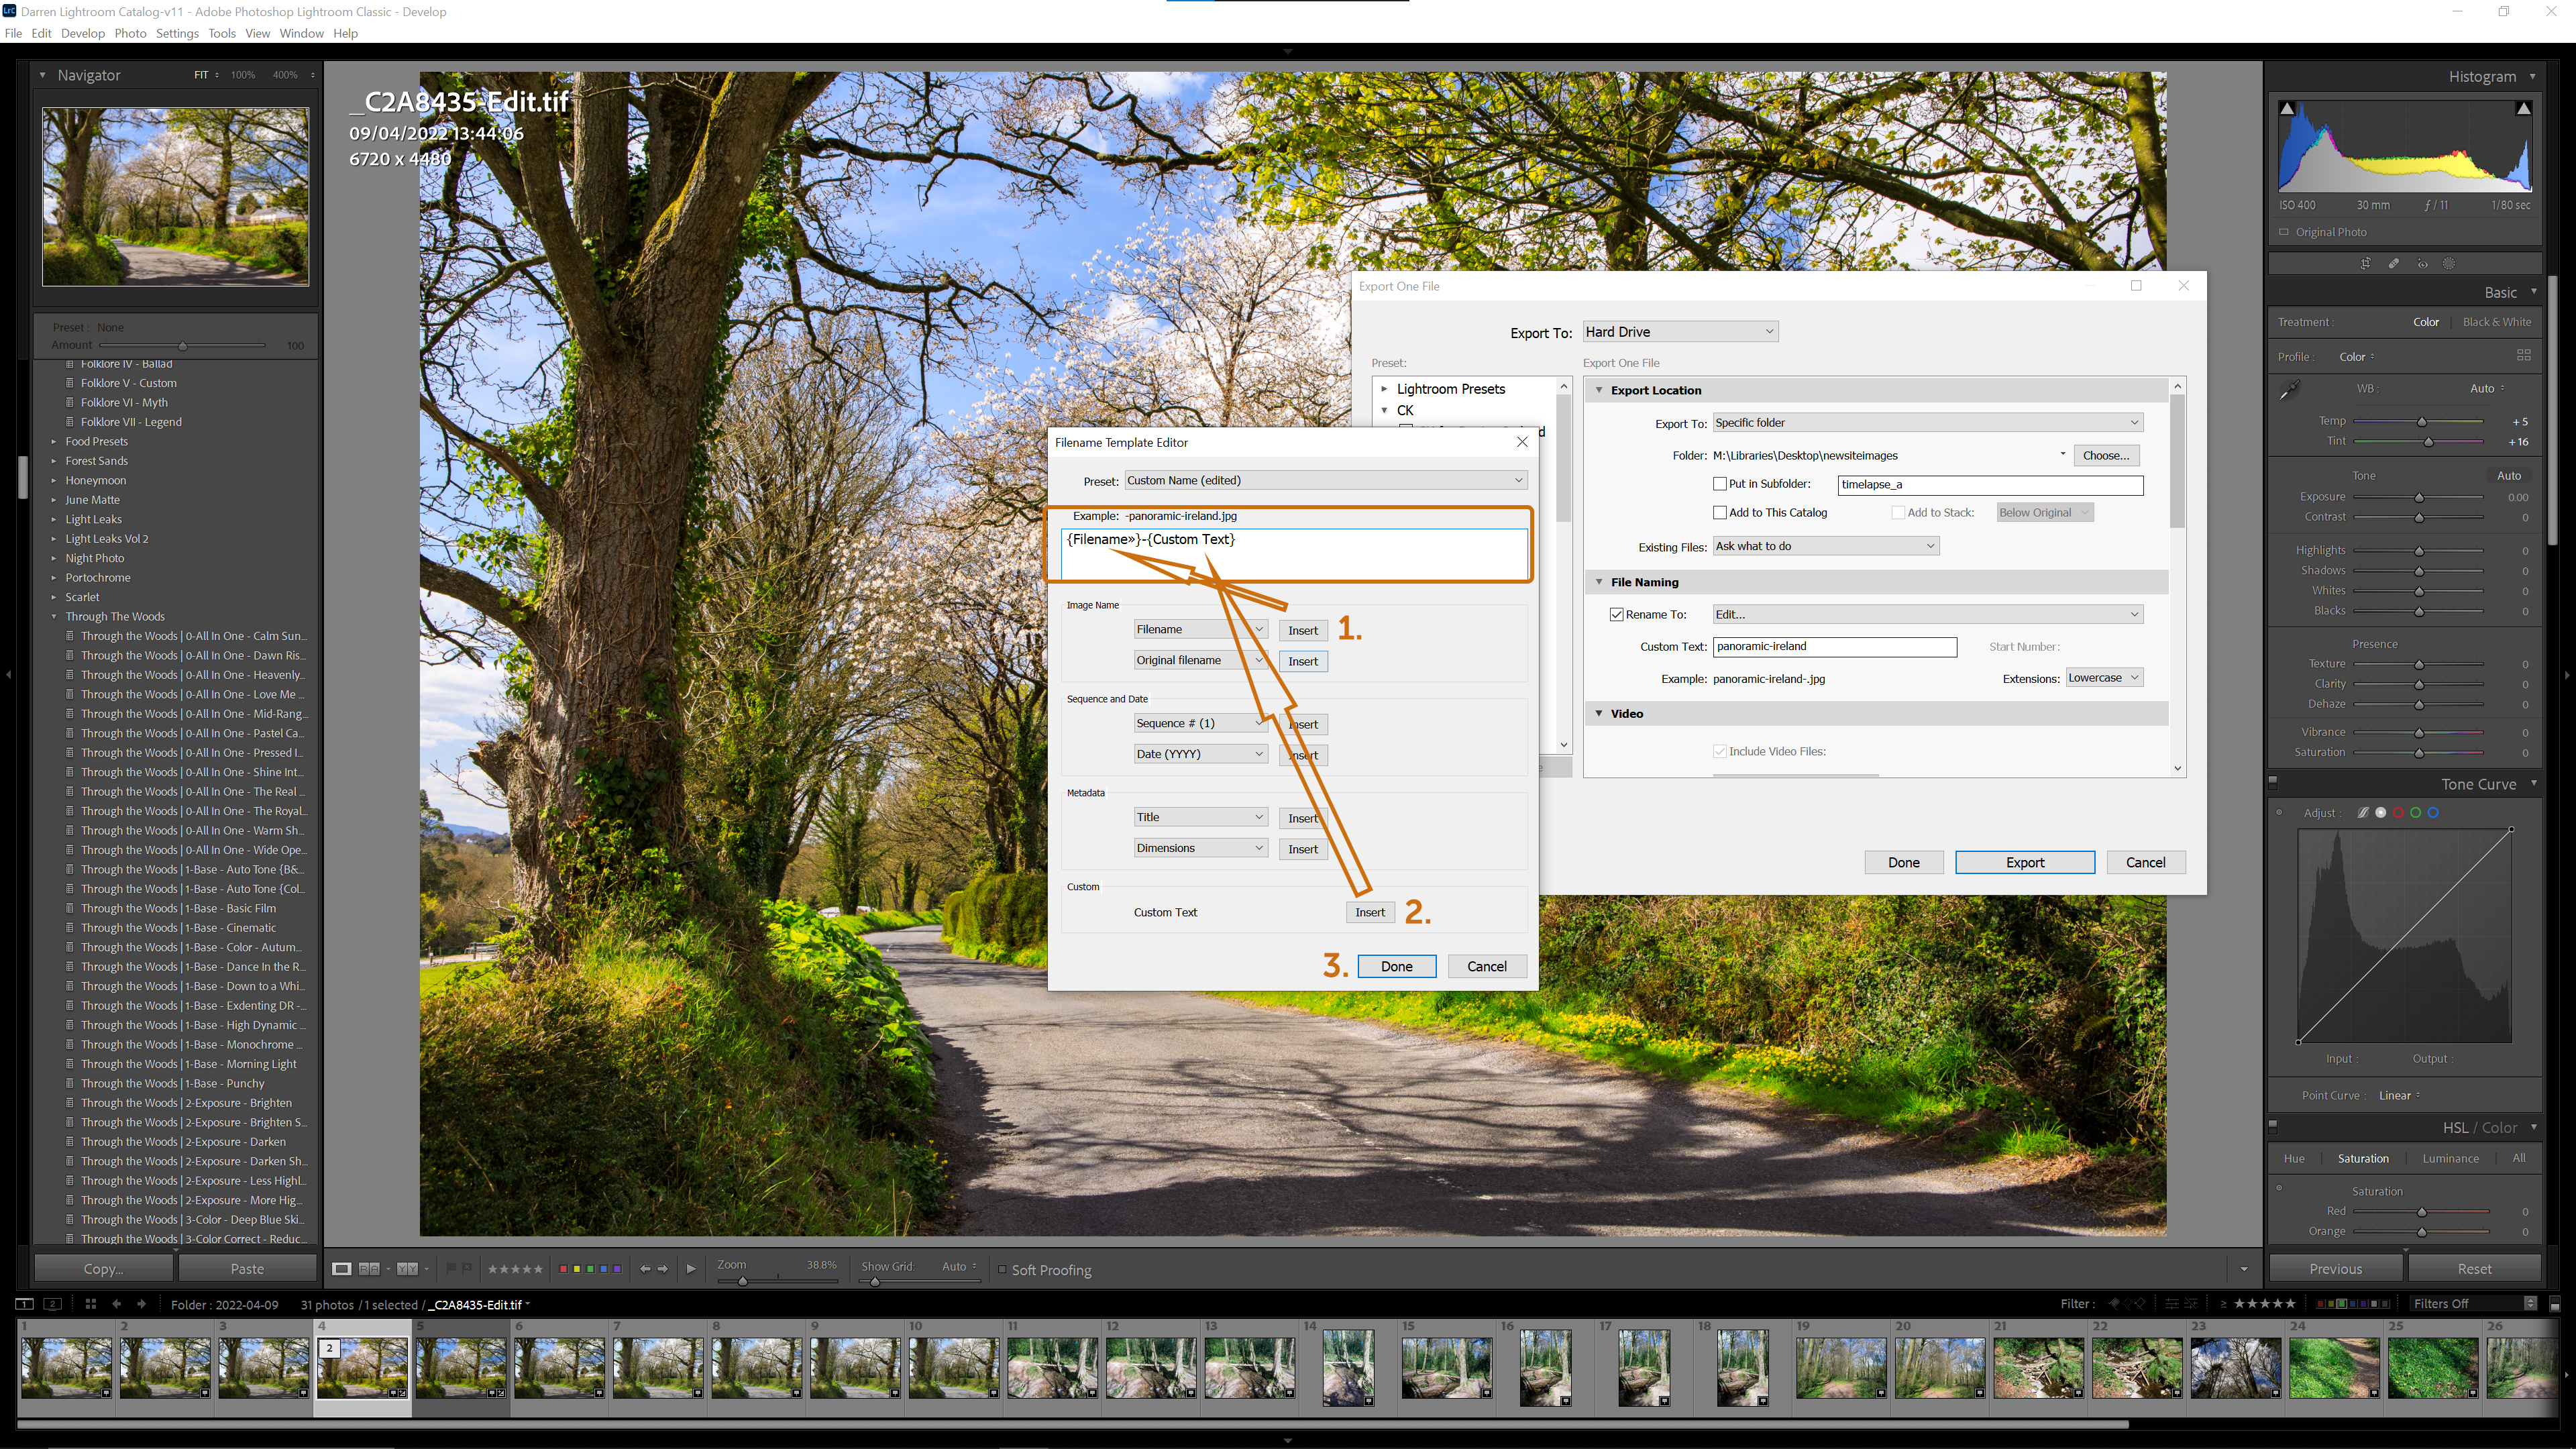Toggle the Original Photo checkbox in Histogram
This screenshot has width=2576, height=1449.
[2284, 232]
